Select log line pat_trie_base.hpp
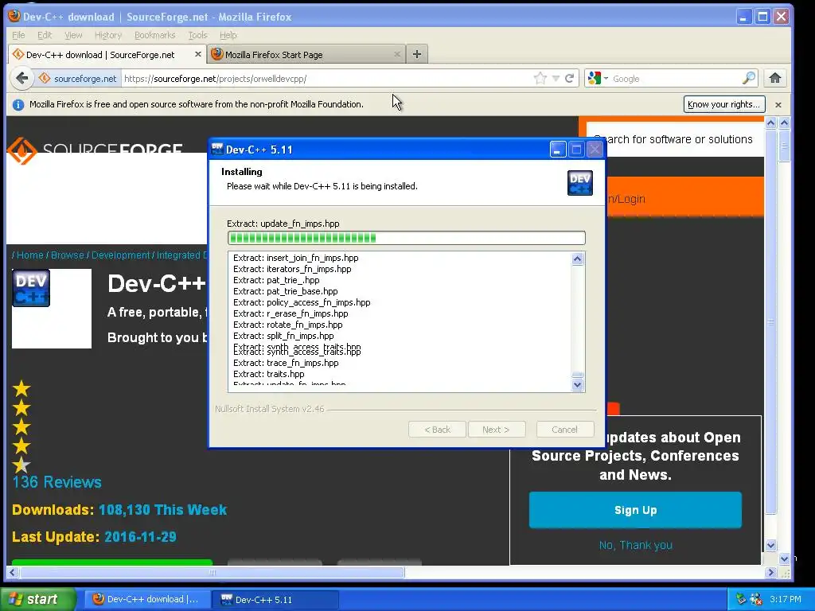 coord(286,291)
